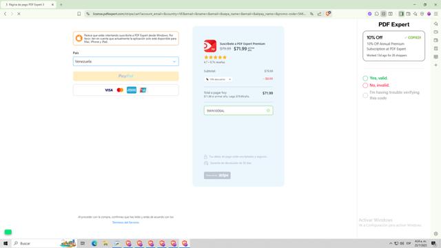Viewport: 441px width, 248px height.
Task: Select 'I'm having trouble verifying this code'
Action: pyautogui.click(x=365, y=95)
